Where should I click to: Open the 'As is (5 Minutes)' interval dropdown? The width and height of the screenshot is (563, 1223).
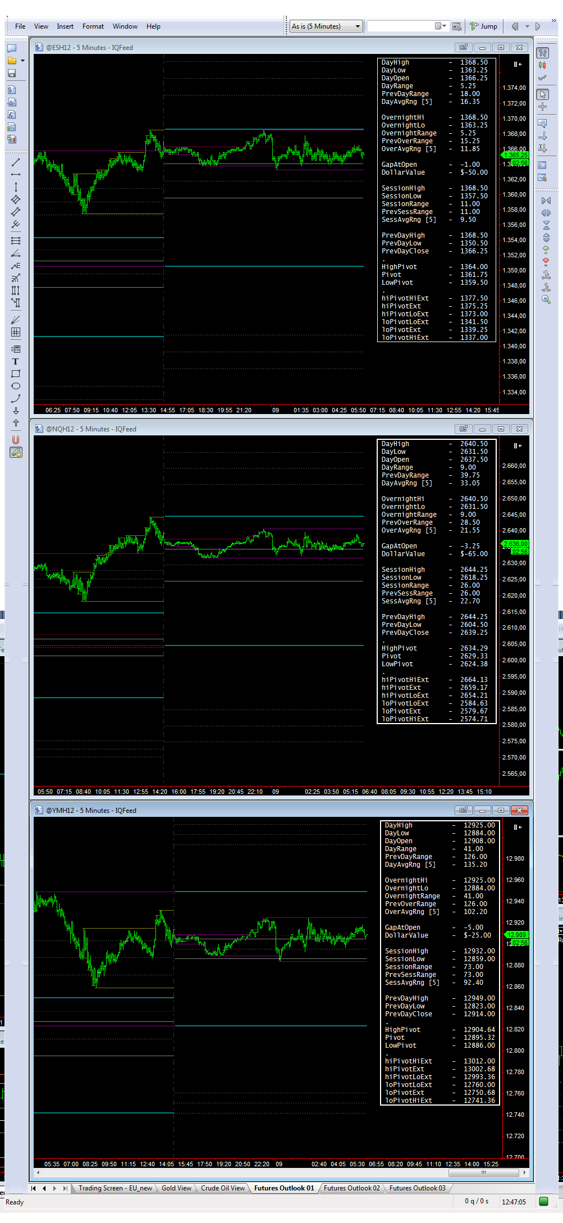click(326, 26)
